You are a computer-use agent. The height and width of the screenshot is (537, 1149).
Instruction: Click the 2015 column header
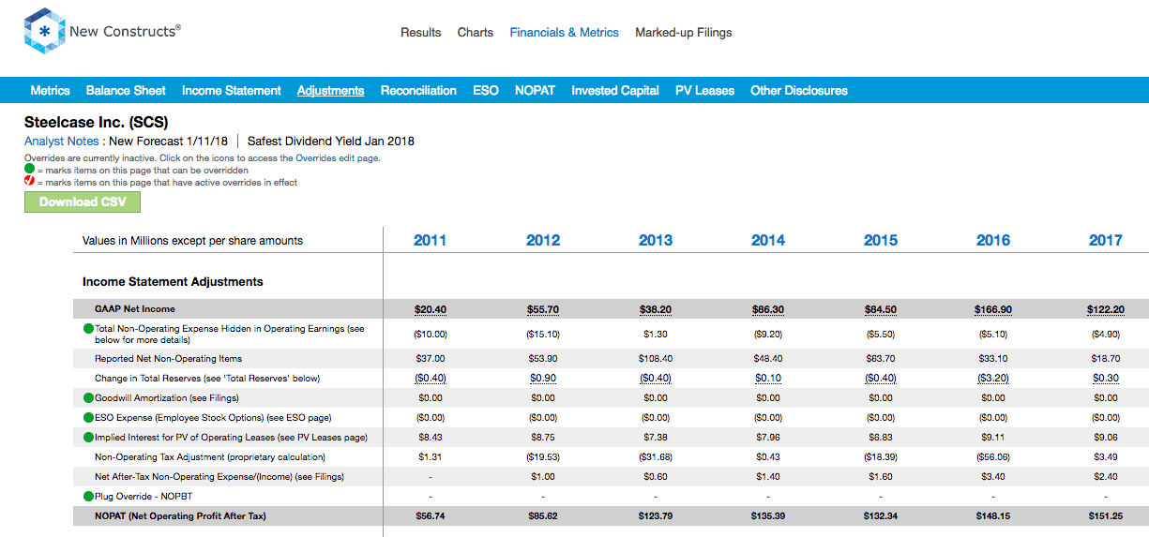point(881,241)
